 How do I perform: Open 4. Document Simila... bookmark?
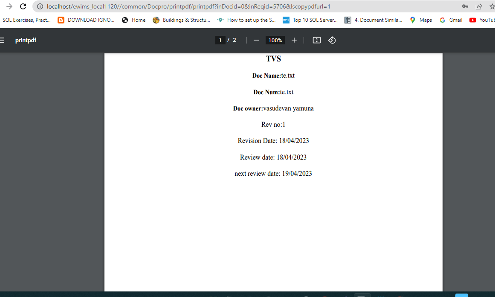click(x=373, y=20)
